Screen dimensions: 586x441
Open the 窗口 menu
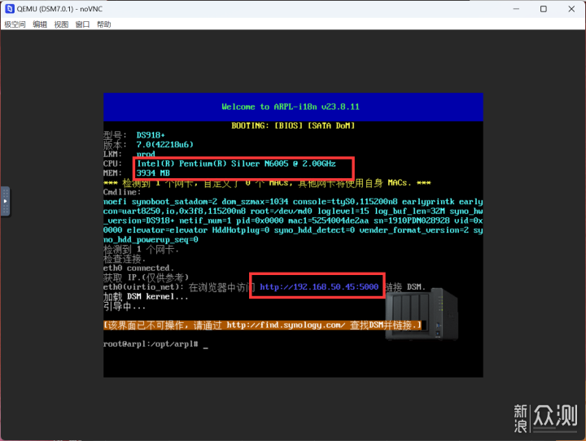pos(82,24)
